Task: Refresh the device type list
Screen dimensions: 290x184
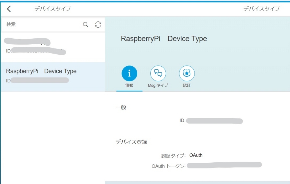Action: [98, 24]
